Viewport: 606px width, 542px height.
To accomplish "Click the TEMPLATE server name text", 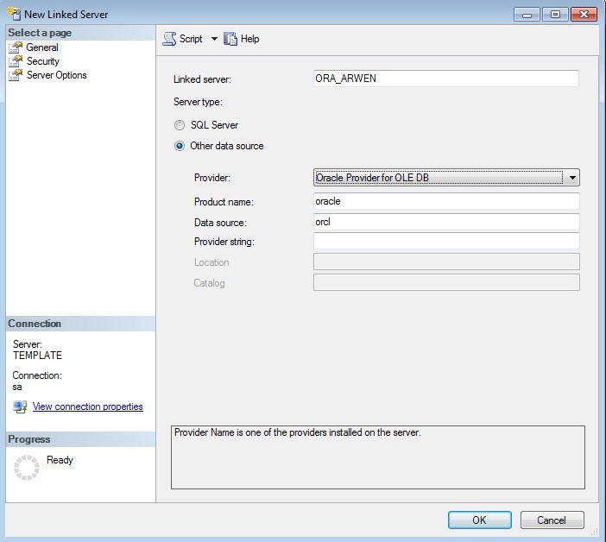I will coord(37,356).
